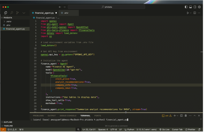
Task: Open the Search view icon
Action: tap(12, 13)
